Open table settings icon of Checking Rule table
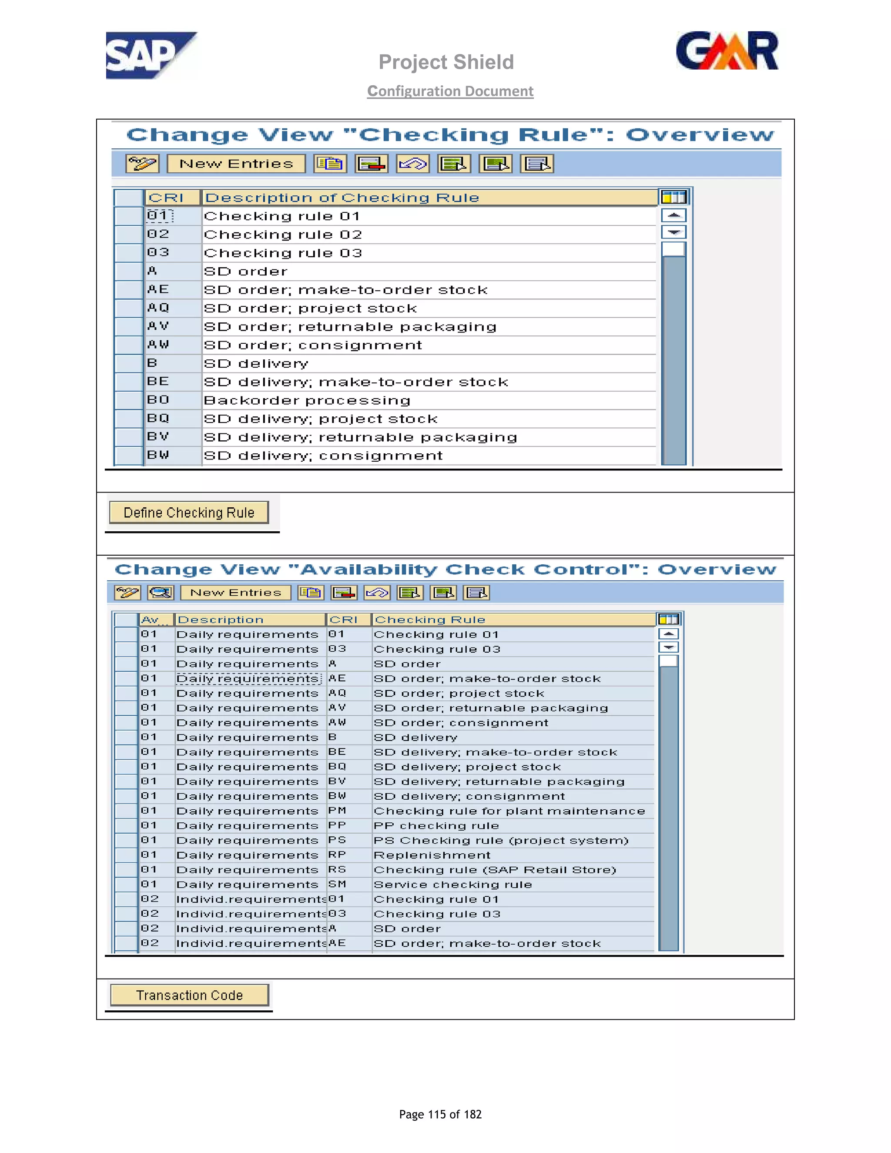 point(674,198)
